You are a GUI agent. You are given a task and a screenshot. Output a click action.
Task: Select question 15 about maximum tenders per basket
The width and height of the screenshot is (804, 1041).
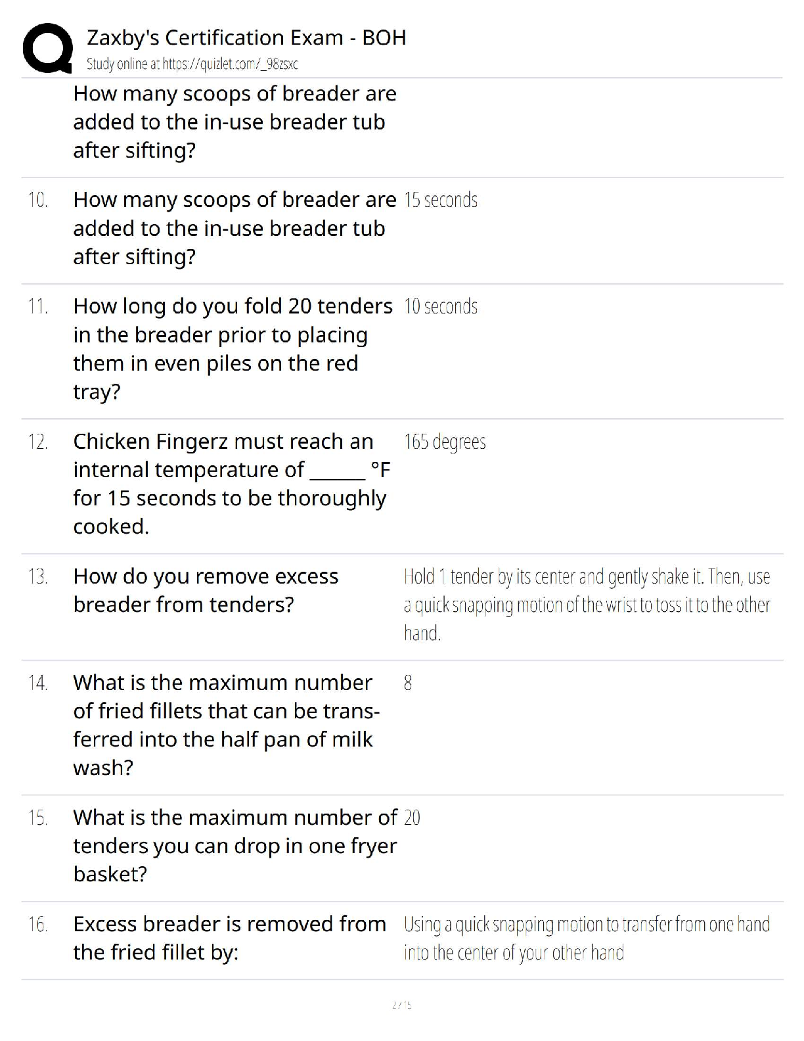coord(235,846)
